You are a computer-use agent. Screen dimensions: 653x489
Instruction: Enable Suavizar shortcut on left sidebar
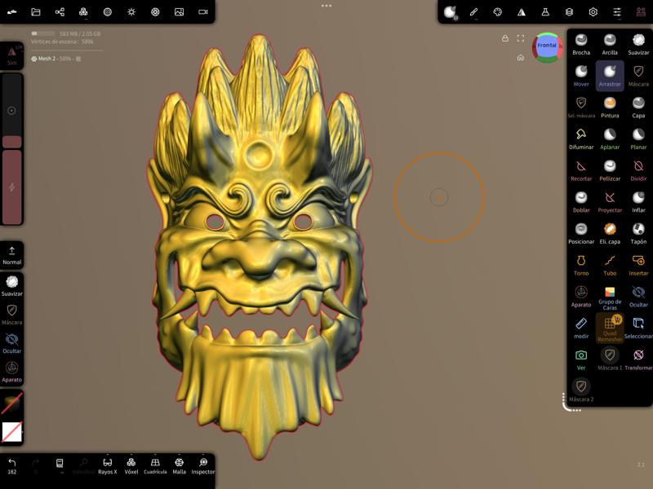(11, 286)
